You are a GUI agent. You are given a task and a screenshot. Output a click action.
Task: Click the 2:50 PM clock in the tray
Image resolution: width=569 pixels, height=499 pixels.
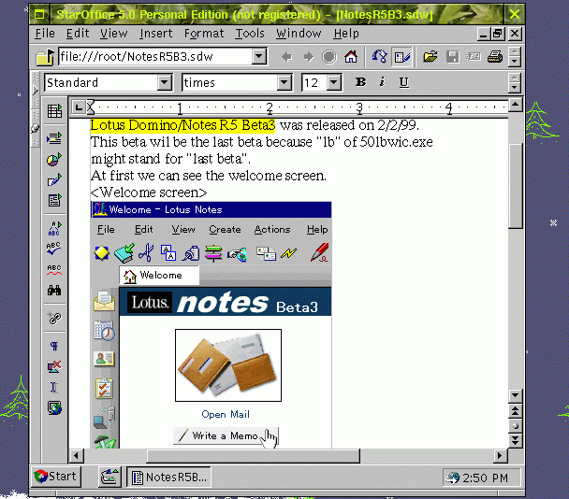(x=485, y=478)
